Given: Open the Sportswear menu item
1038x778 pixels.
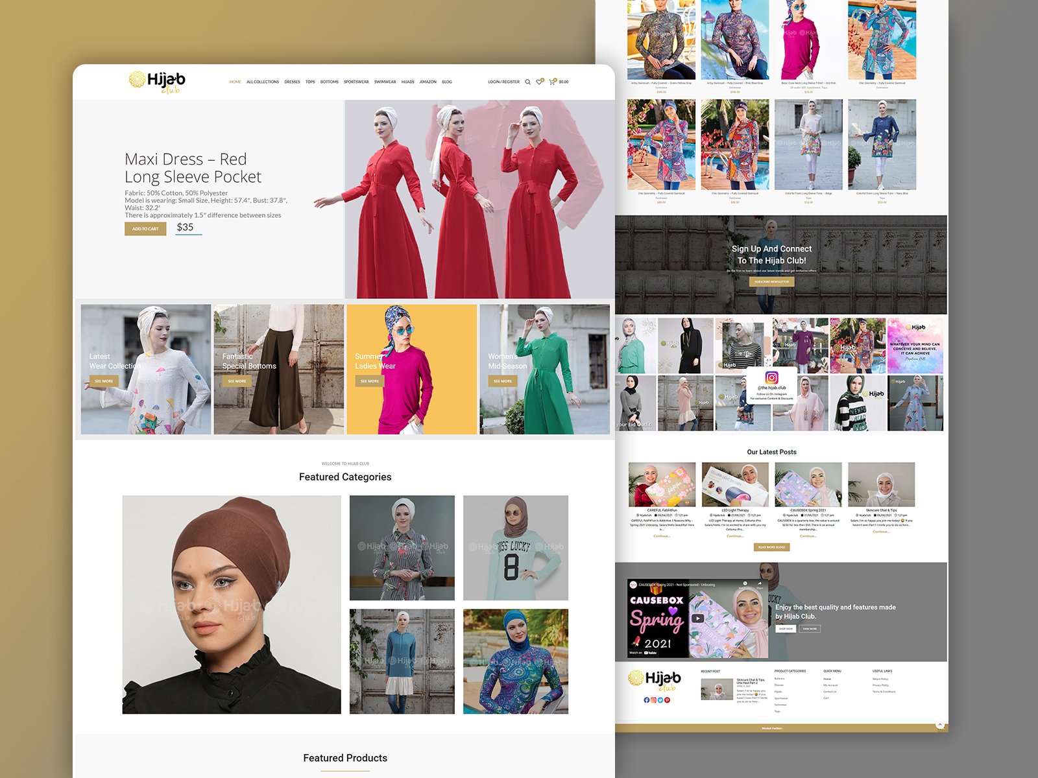Looking at the screenshot, I should pos(356,82).
